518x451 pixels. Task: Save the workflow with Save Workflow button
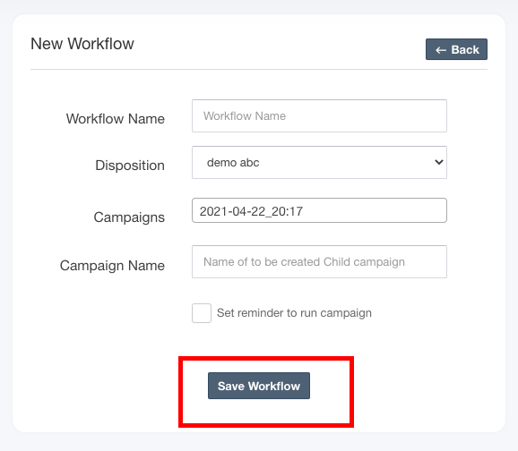click(259, 386)
